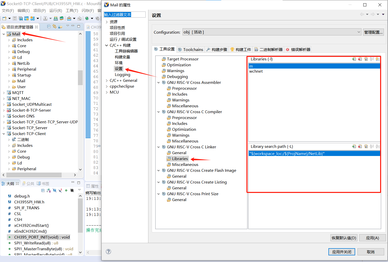Click the build all icon with green arrows

[x=56, y=18]
